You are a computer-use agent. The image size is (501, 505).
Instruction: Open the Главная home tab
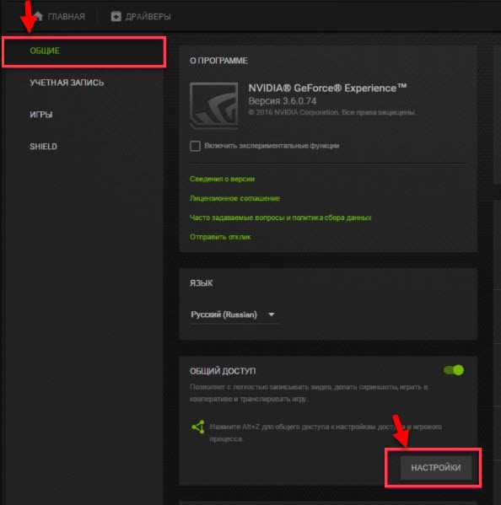point(60,16)
